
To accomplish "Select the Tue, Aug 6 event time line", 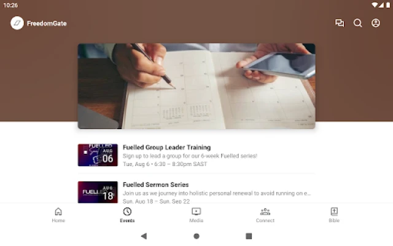I will click(x=165, y=164).
